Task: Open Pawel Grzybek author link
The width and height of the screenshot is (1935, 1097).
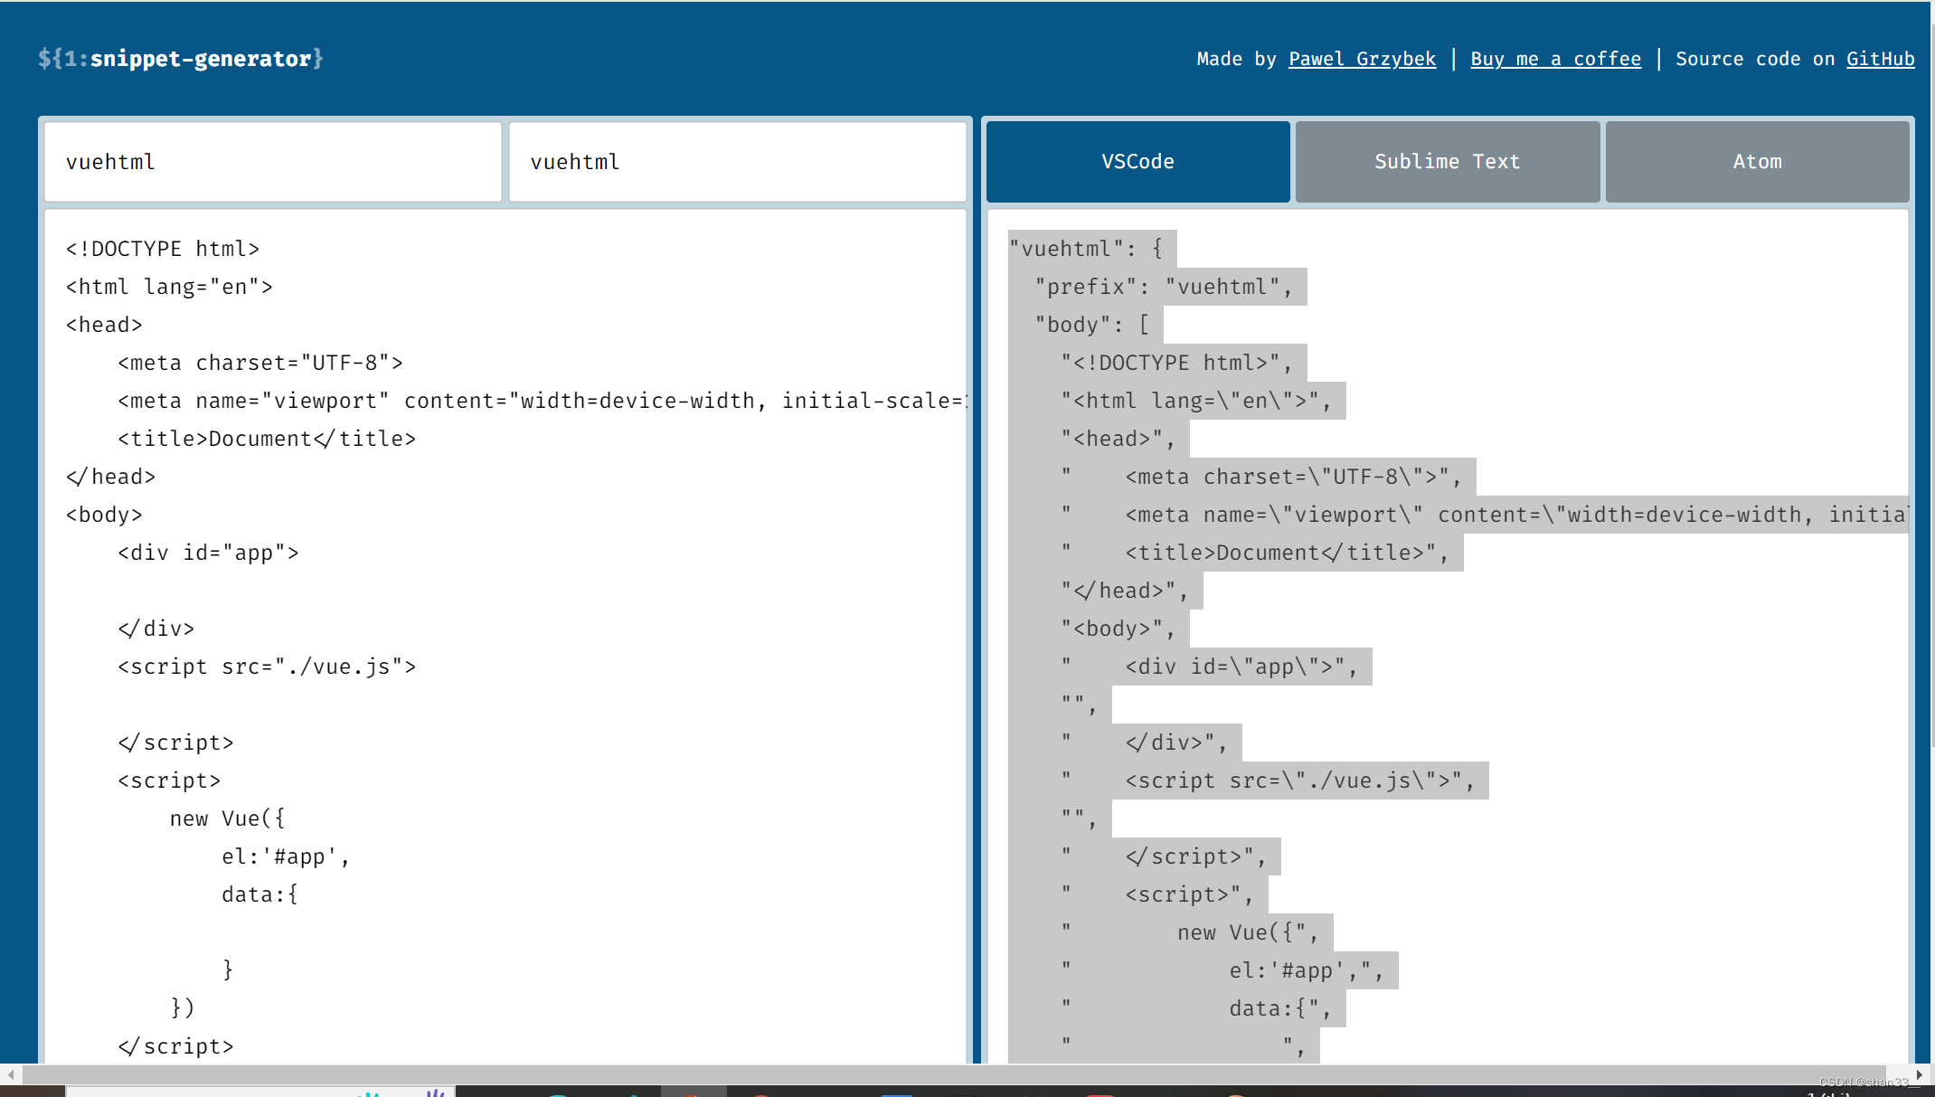Action: pyautogui.click(x=1362, y=59)
